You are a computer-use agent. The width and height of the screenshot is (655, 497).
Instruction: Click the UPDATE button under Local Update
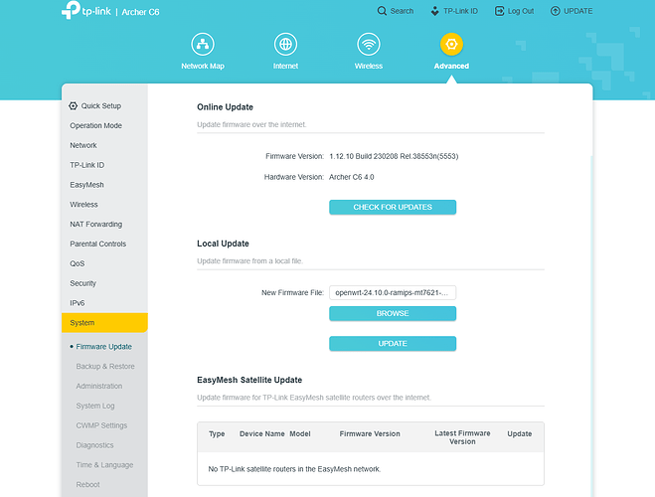pos(393,344)
